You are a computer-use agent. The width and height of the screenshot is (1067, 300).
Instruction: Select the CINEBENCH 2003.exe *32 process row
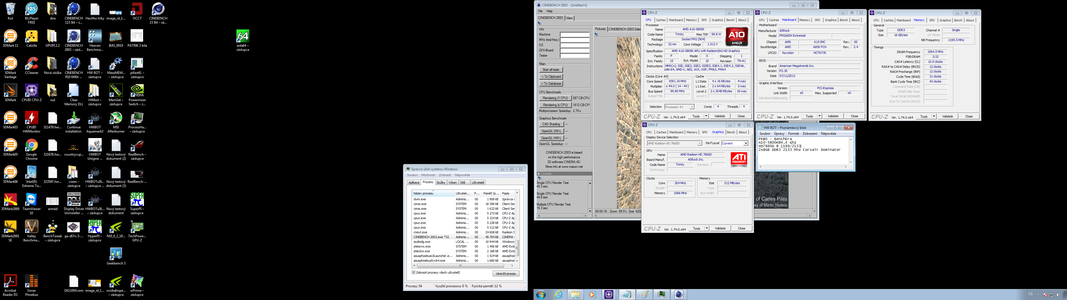463,237
